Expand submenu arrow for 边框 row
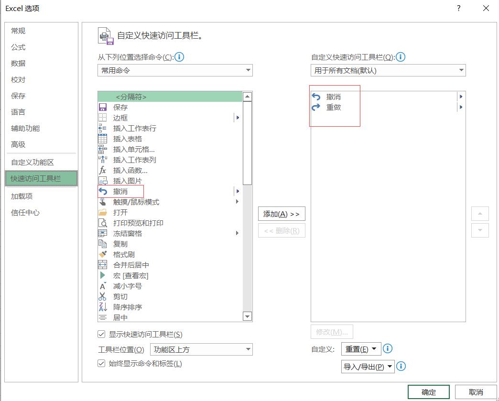 pos(238,118)
